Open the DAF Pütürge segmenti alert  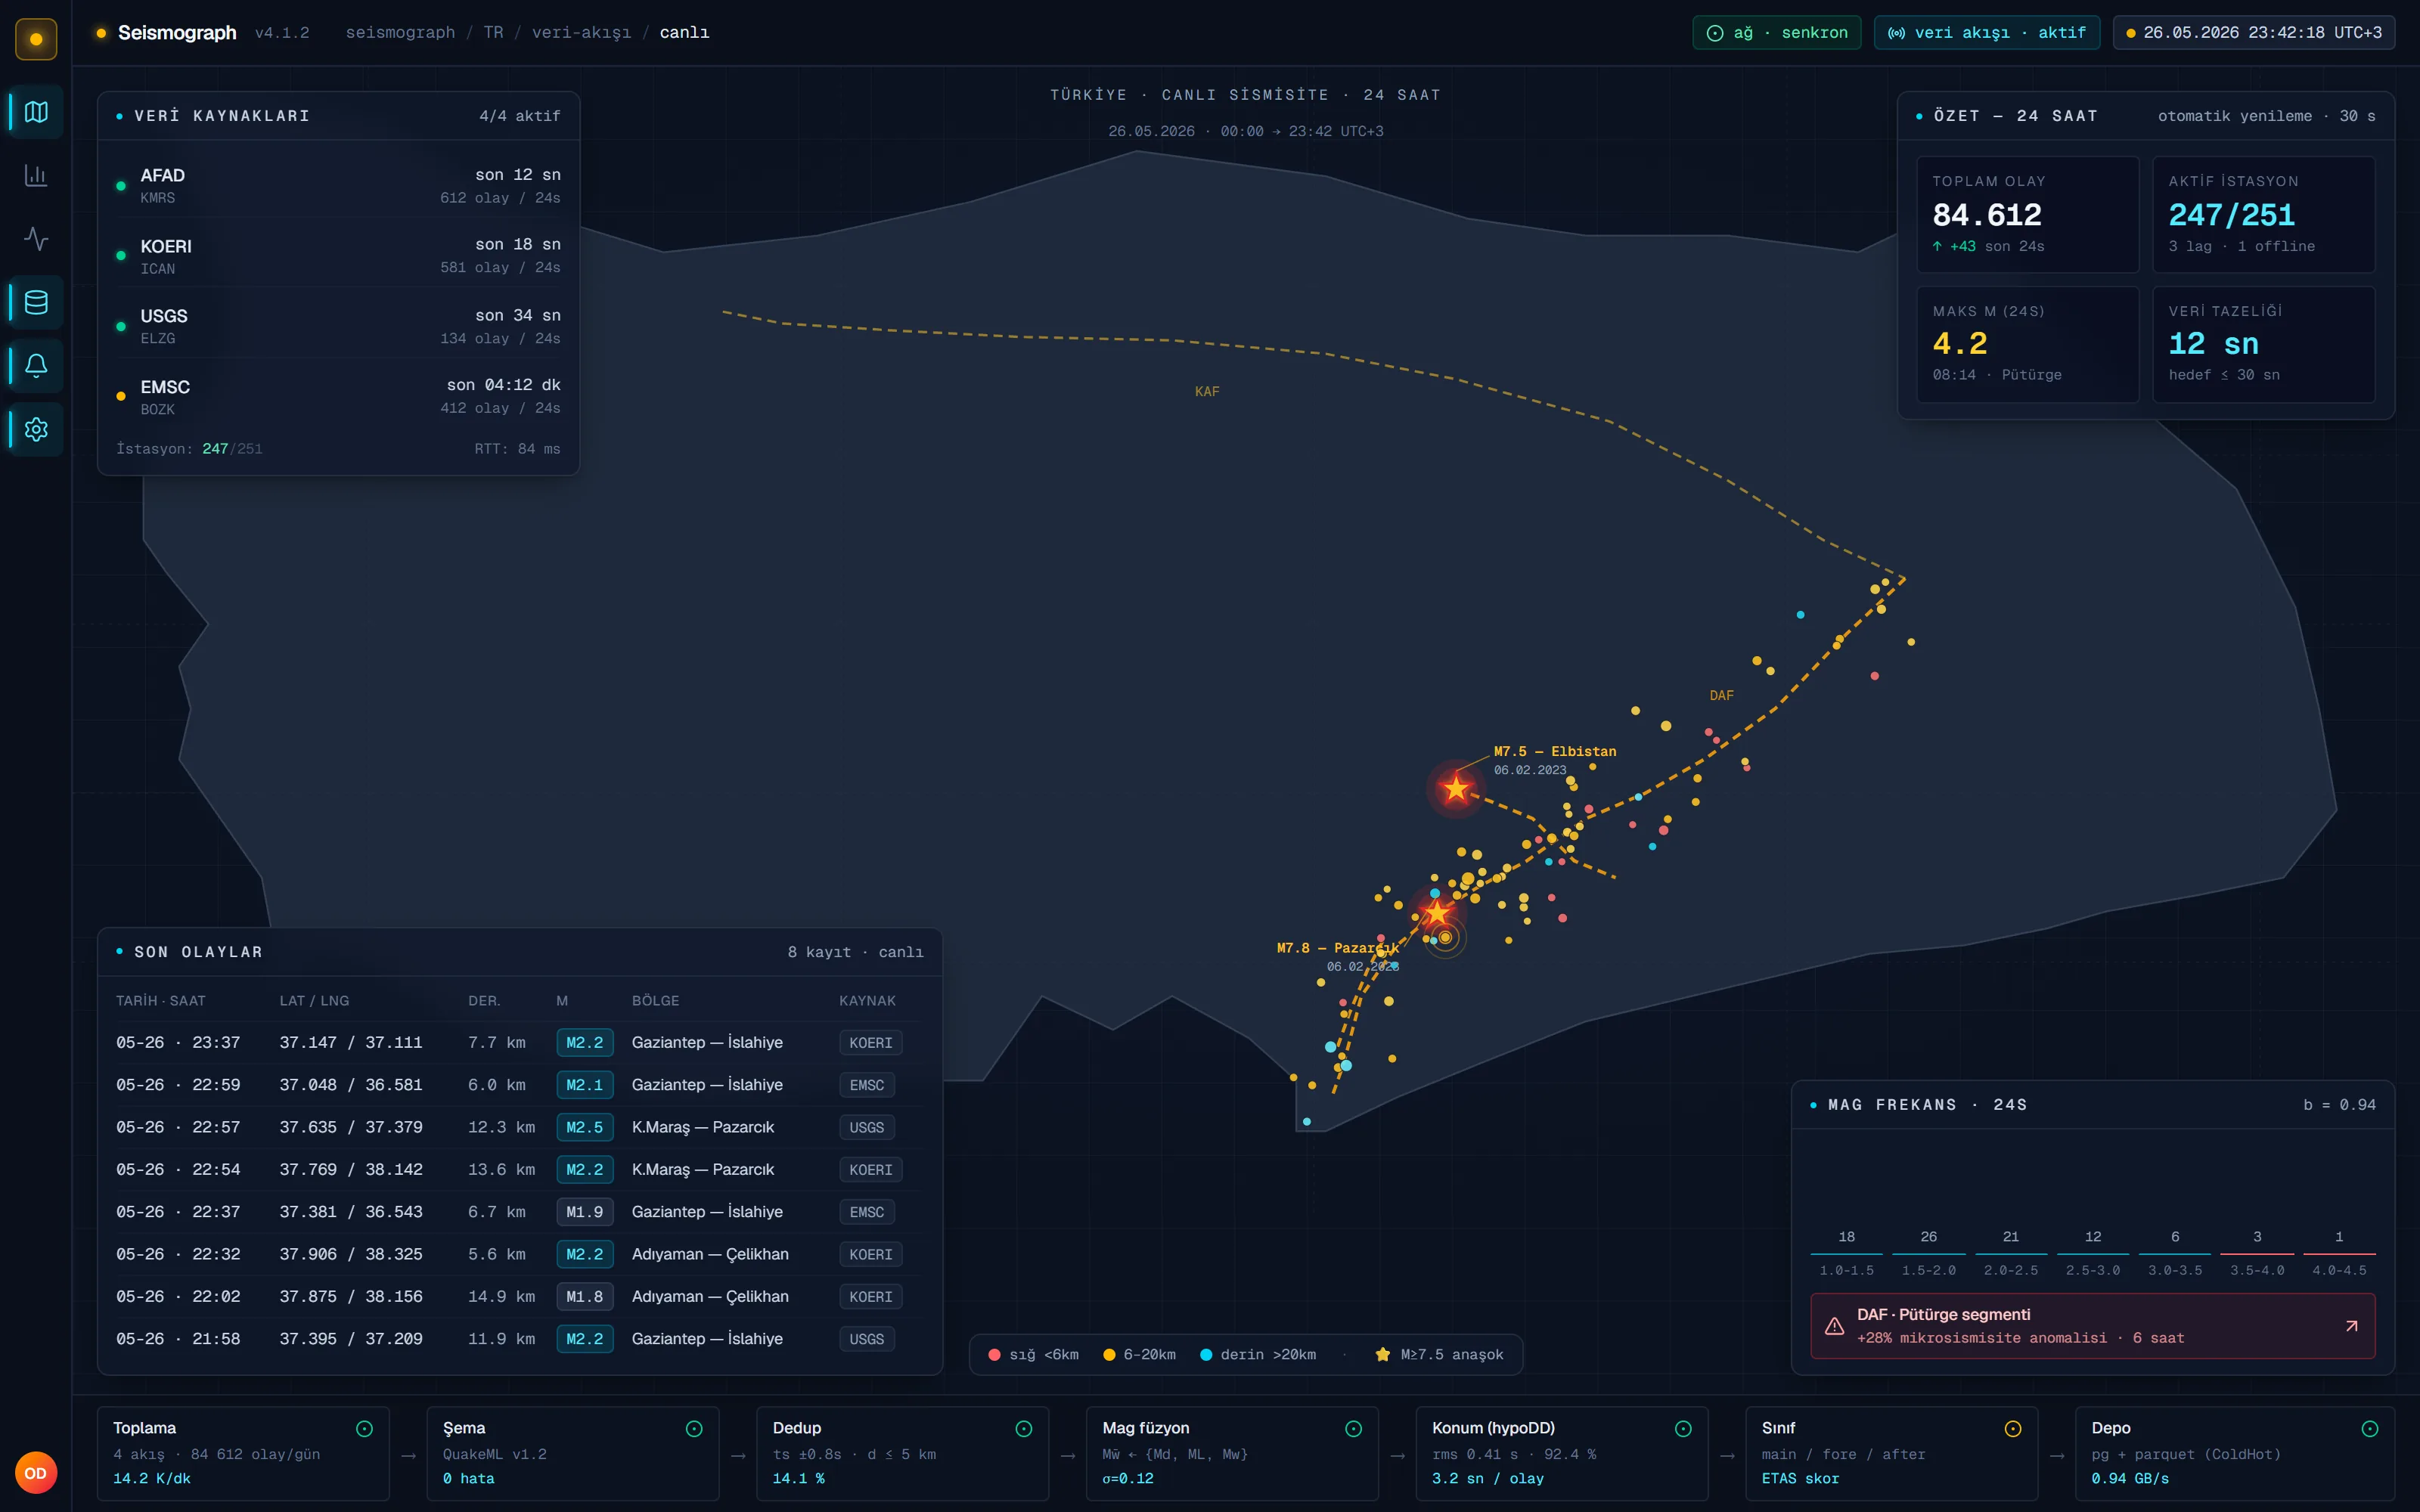pyautogui.click(x=2092, y=1326)
